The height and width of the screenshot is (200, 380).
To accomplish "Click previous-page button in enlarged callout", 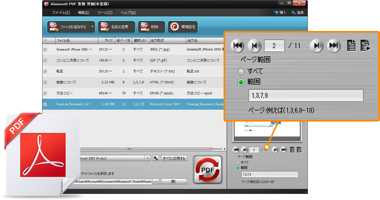I will click(x=254, y=46).
